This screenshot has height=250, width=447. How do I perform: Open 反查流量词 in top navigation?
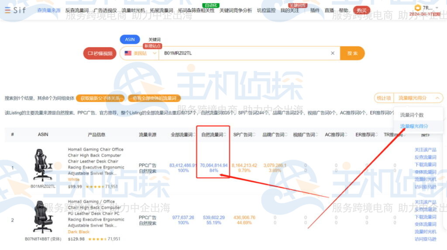pos(77,10)
